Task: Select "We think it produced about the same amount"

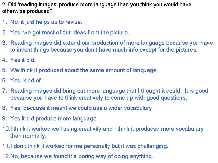Action: tap(84, 70)
